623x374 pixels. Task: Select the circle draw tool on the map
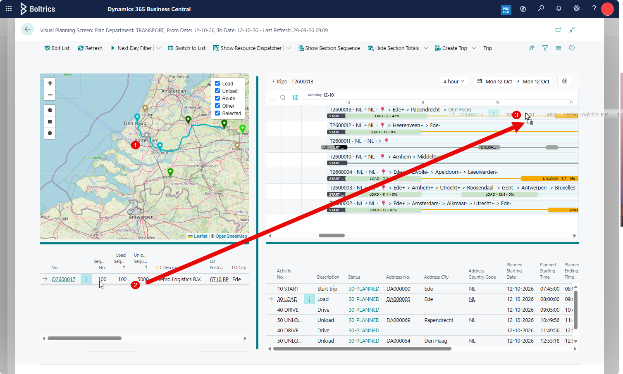50,133
